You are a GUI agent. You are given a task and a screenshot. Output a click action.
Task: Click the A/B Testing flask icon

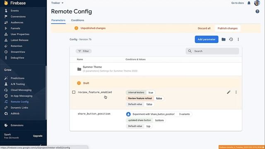click(6, 84)
